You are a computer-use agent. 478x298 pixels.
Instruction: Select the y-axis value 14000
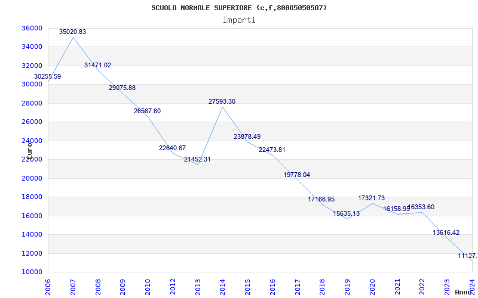point(32,234)
